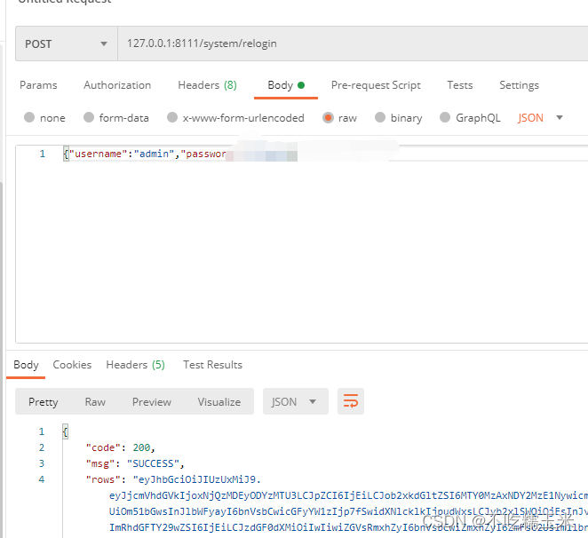Select the binary body option
The height and width of the screenshot is (538, 588).
tap(380, 117)
